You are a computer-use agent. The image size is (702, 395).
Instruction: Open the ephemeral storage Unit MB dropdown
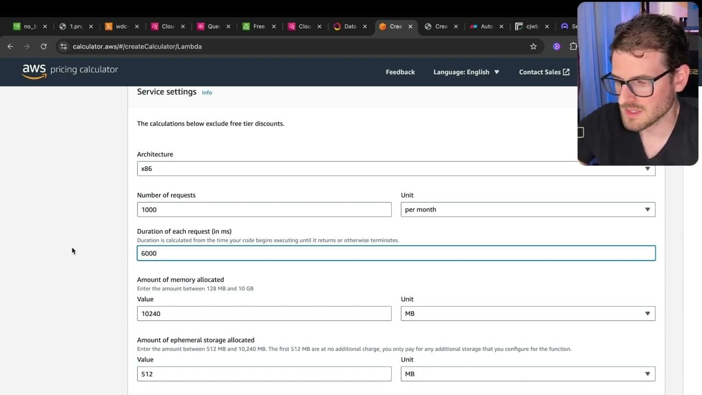coord(528,374)
